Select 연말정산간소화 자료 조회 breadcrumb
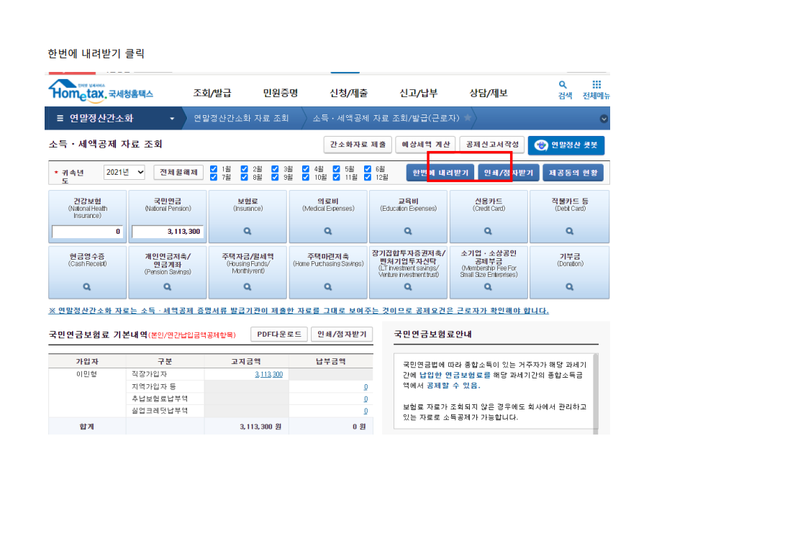Image resolution: width=785 pixels, height=559 pixels. point(241,118)
